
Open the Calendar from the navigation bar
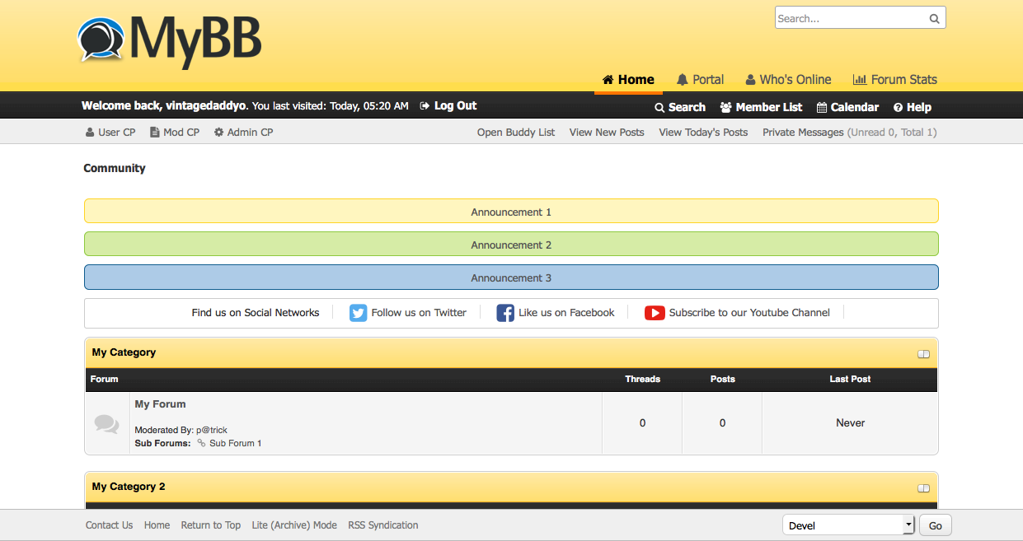tap(847, 107)
